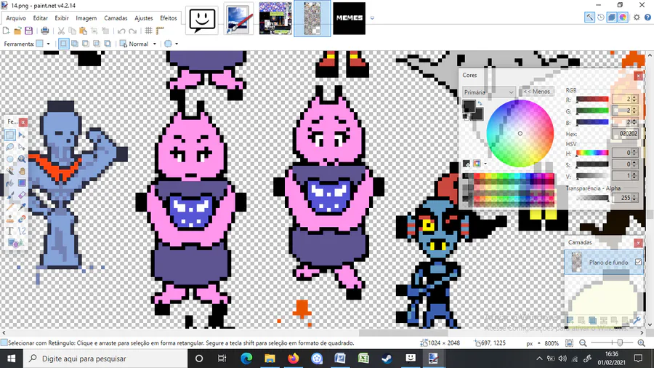Select the Lasso Select tool

[x=10, y=147]
